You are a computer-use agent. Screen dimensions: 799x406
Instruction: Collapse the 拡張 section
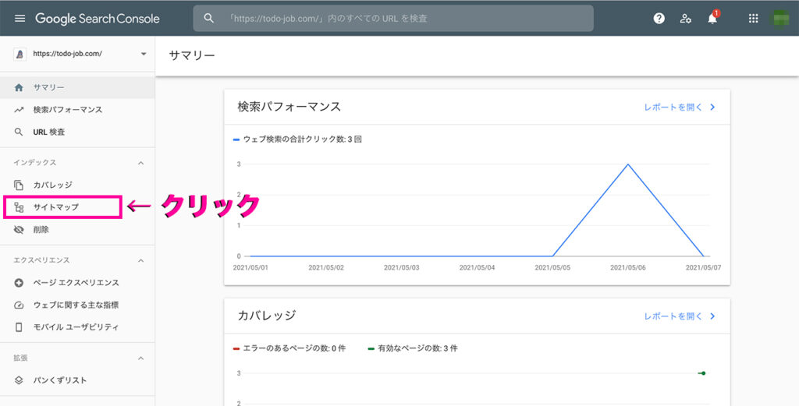(141, 358)
